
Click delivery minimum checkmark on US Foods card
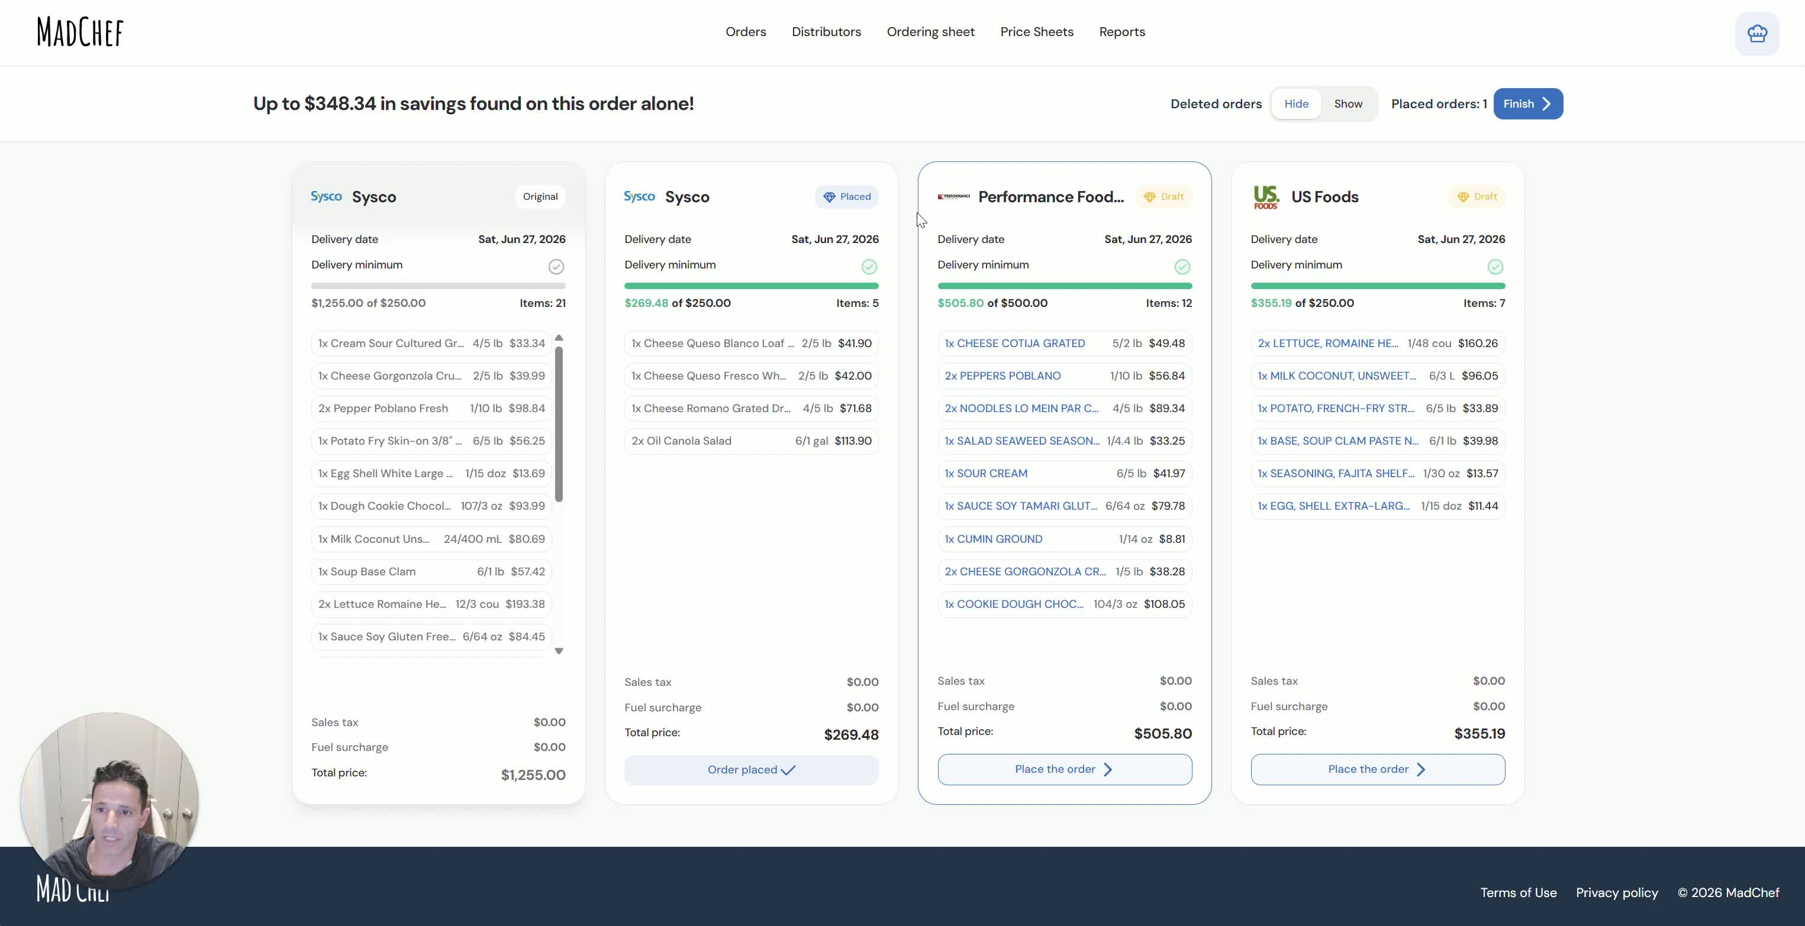(1495, 267)
